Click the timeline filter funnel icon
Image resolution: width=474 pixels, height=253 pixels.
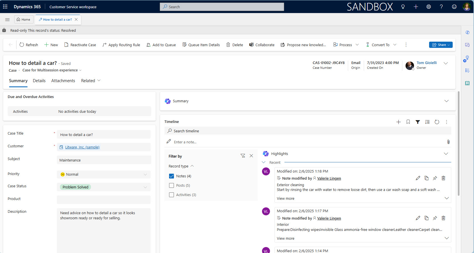[417, 122]
